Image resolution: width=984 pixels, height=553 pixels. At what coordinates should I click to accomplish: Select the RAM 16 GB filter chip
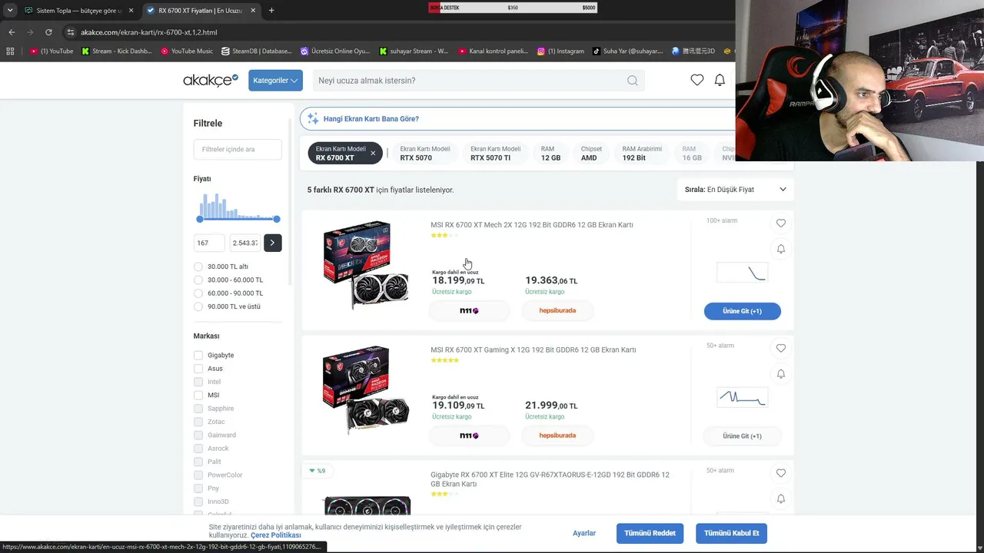(x=692, y=154)
